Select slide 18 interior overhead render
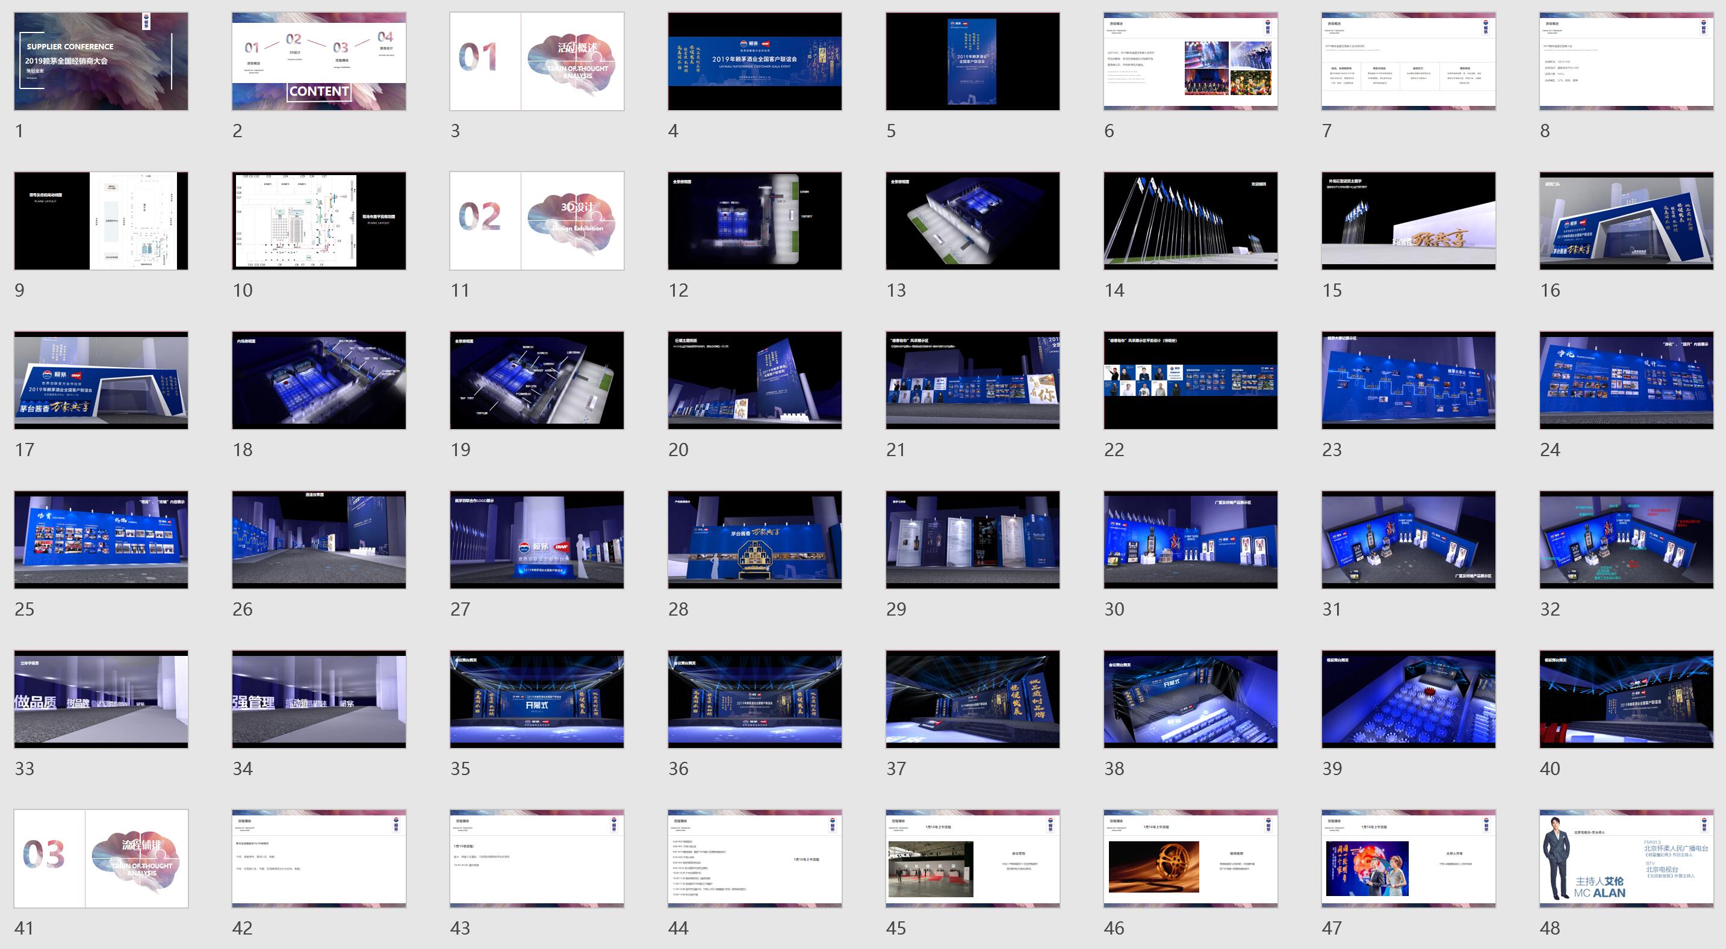The width and height of the screenshot is (1726, 949). [319, 380]
